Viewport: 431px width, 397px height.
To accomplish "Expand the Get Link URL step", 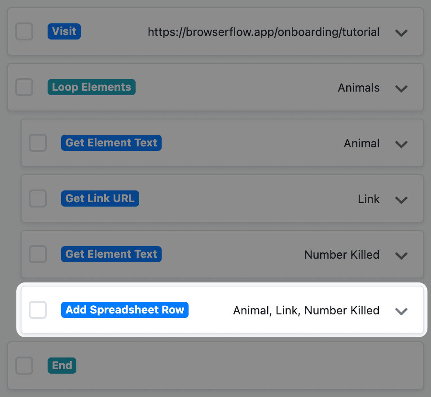I will (x=401, y=200).
